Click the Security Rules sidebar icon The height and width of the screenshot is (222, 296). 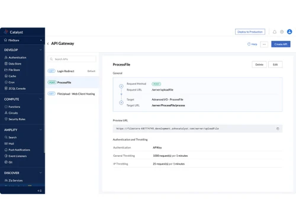[6, 119]
